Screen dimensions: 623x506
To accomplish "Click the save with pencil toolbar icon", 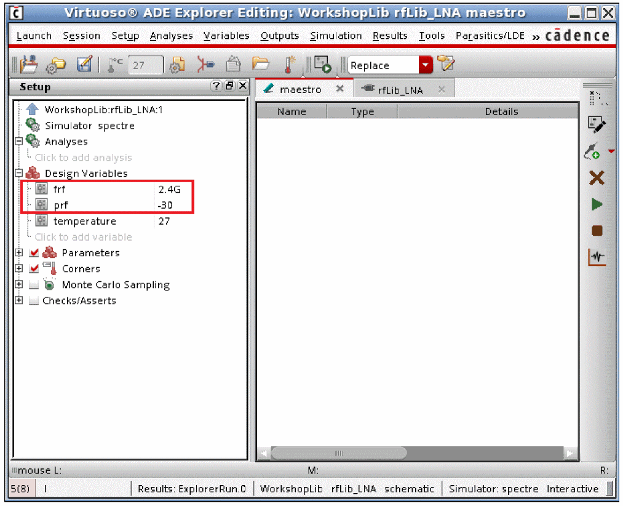I will pyautogui.click(x=84, y=64).
